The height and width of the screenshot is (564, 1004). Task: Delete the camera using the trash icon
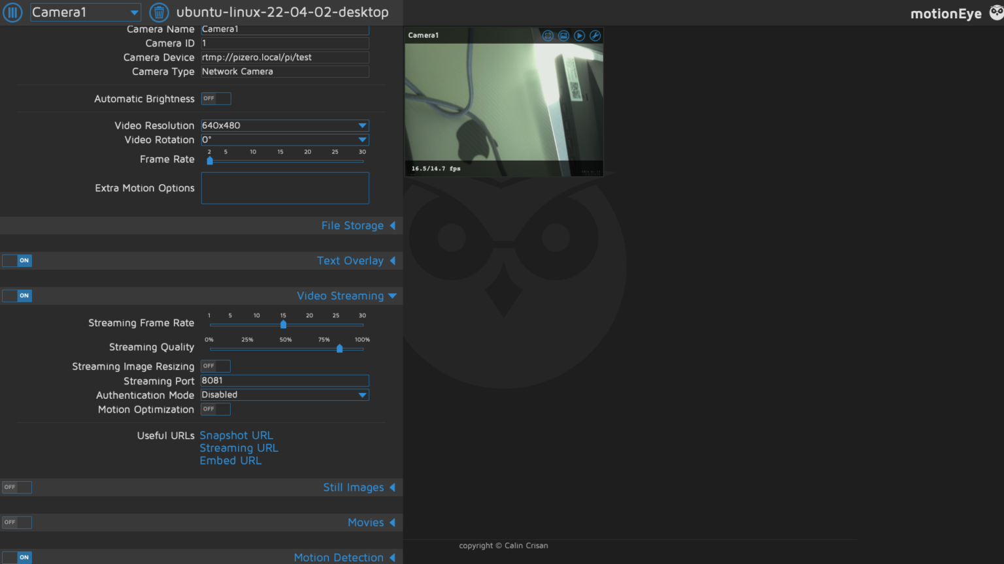(159, 12)
